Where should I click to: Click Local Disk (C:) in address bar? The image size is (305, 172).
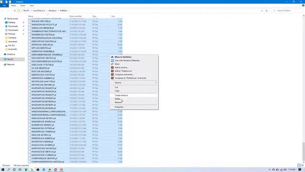click(x=39, y=11)
